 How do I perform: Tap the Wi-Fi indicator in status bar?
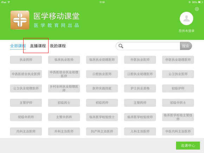pos(9,2)
